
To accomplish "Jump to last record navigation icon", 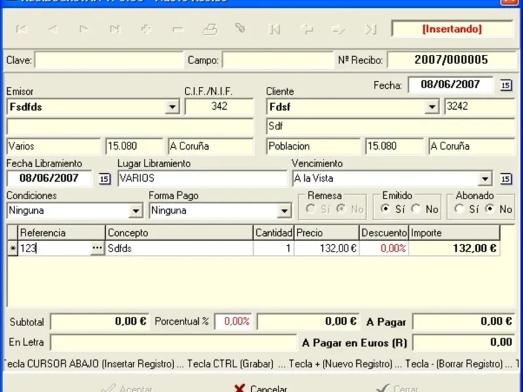I will [115, 29].
